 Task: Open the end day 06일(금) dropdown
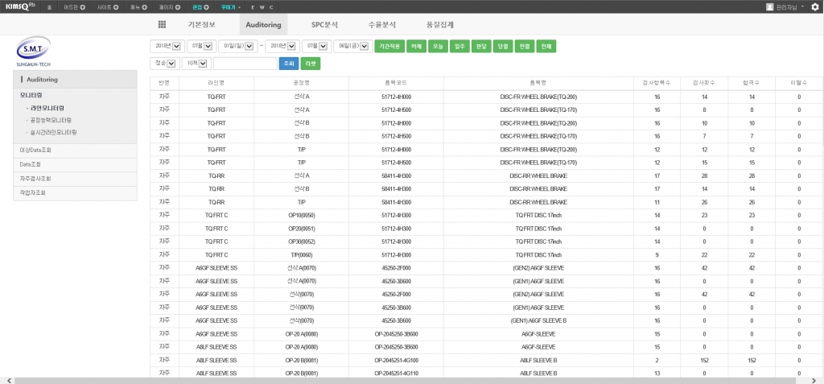click(353, 47)
